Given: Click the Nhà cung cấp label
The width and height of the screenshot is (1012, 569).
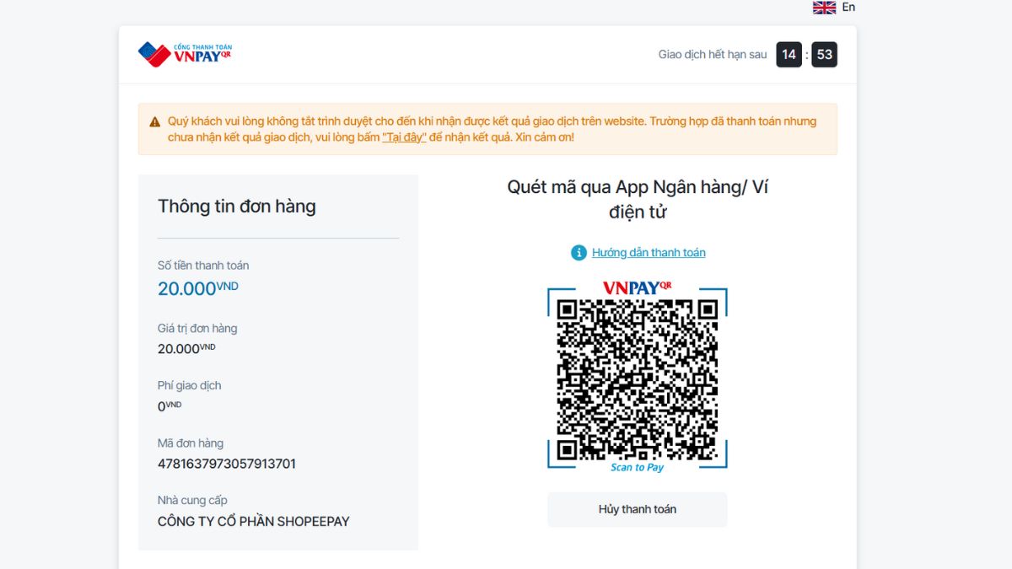Looking at the screenshot, I should point(192,500).
